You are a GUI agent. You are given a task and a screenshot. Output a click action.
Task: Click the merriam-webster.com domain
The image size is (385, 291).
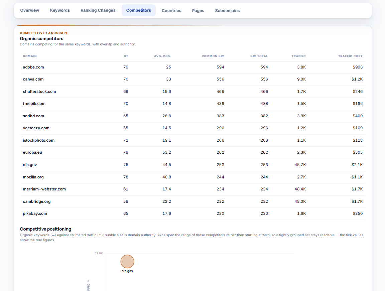pos(44,189)
